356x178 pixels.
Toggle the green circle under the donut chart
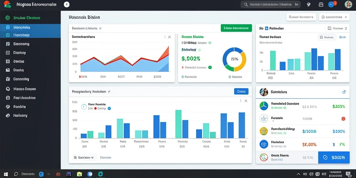pyautogui.click(x=230, y=77)
